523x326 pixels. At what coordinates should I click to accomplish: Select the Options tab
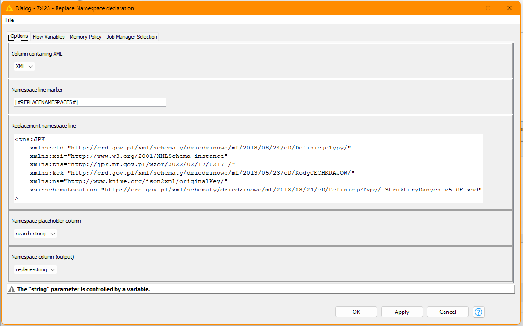point(19,36)
